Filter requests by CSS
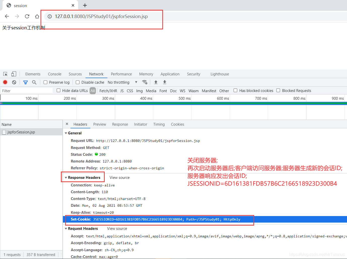 tap(130, 91)
